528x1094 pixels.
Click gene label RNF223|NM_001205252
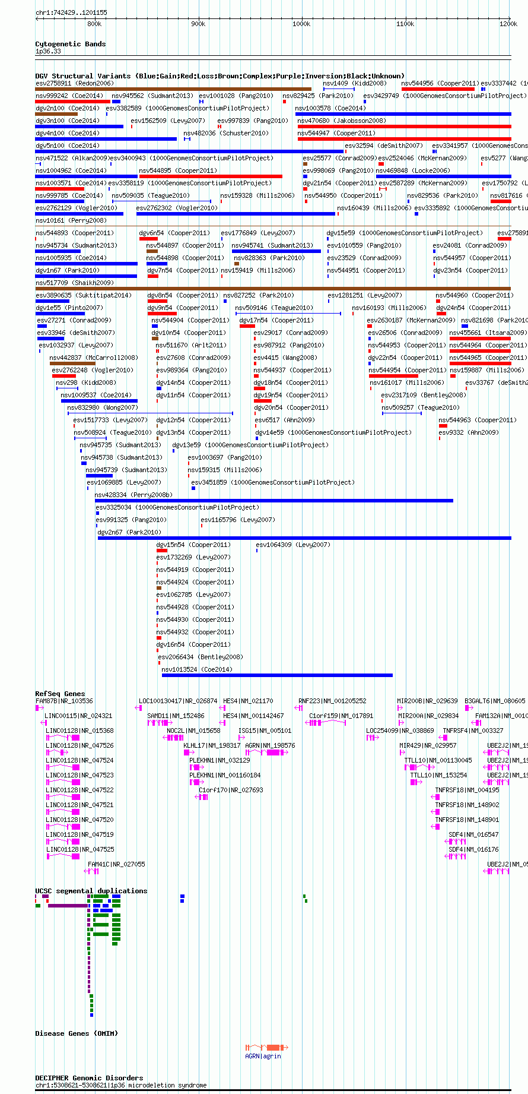333,701
